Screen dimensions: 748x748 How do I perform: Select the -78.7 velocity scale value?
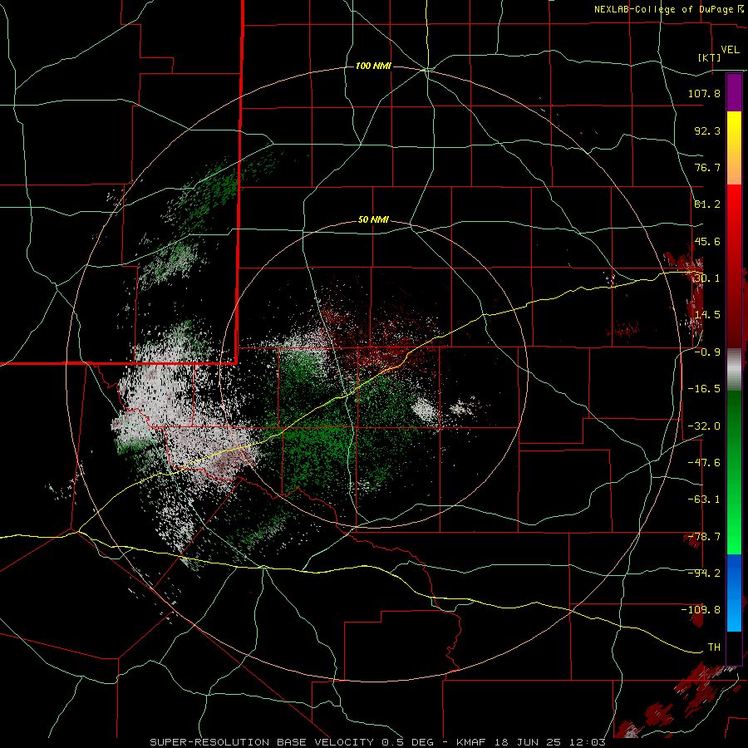coord(704,537)
